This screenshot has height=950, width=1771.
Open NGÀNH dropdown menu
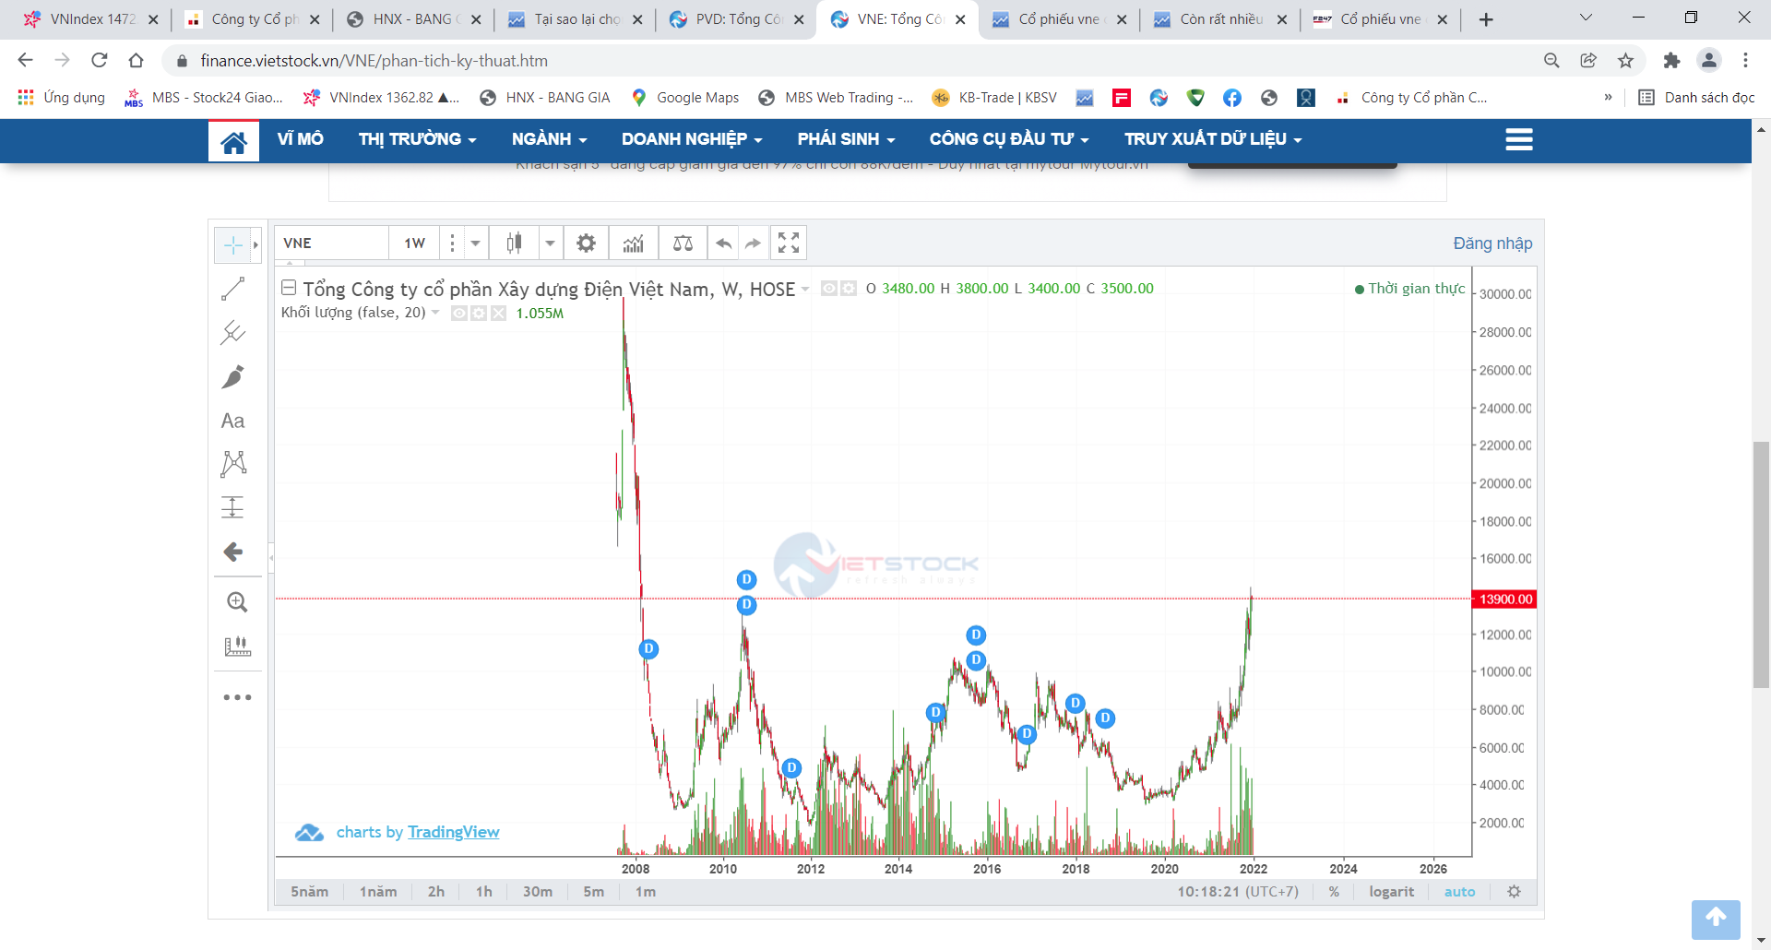point(550,139)
